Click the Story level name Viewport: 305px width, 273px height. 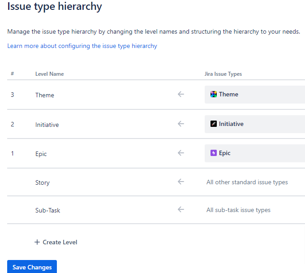[43, 182]
